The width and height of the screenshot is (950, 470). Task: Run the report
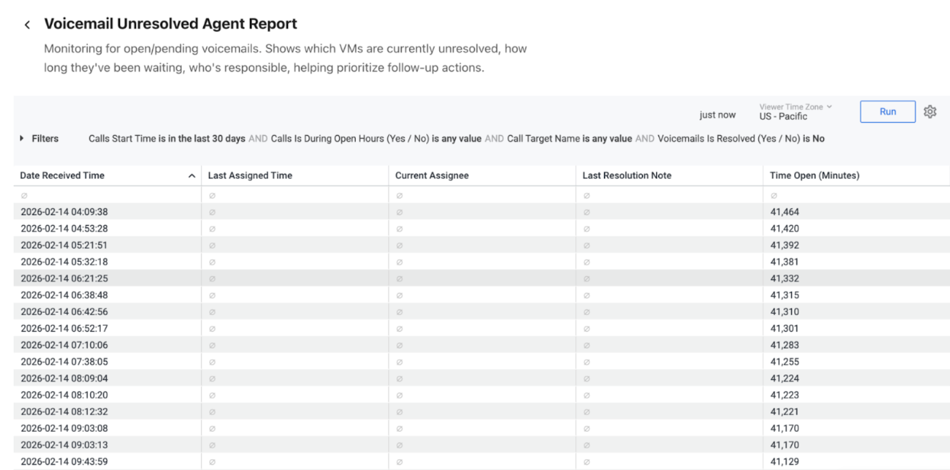click(x=887, y=111)
